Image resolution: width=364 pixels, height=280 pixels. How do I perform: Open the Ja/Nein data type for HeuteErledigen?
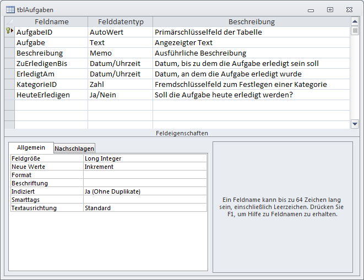[120, 95]
